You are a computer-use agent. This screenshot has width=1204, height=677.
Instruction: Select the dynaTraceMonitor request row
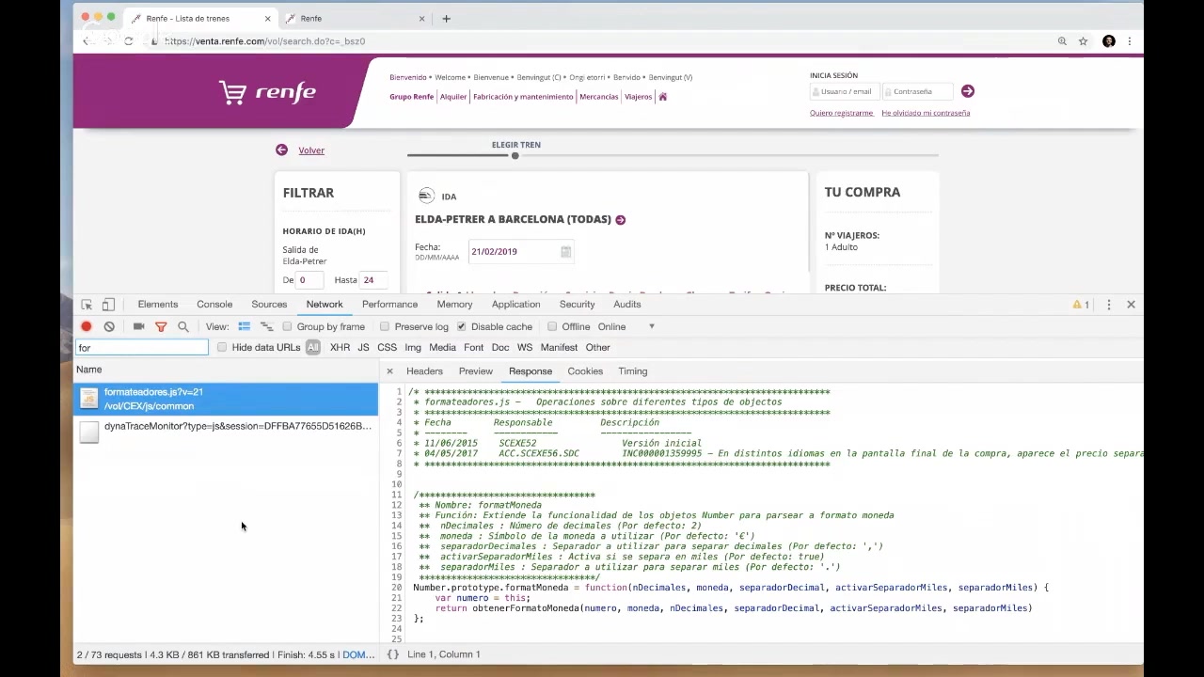coord(226,433)
